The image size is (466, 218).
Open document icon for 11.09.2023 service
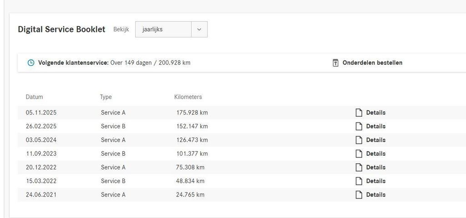(359, 154)
